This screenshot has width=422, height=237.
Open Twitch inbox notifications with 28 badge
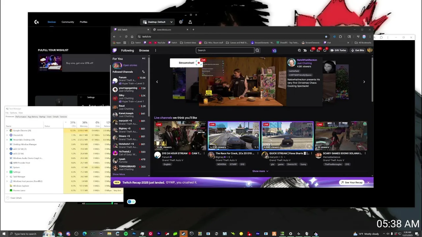pos(312,50)
